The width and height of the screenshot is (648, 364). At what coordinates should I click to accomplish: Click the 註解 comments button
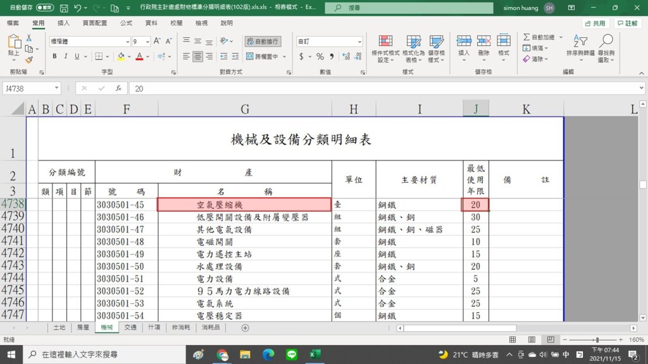tap(626, 23)
